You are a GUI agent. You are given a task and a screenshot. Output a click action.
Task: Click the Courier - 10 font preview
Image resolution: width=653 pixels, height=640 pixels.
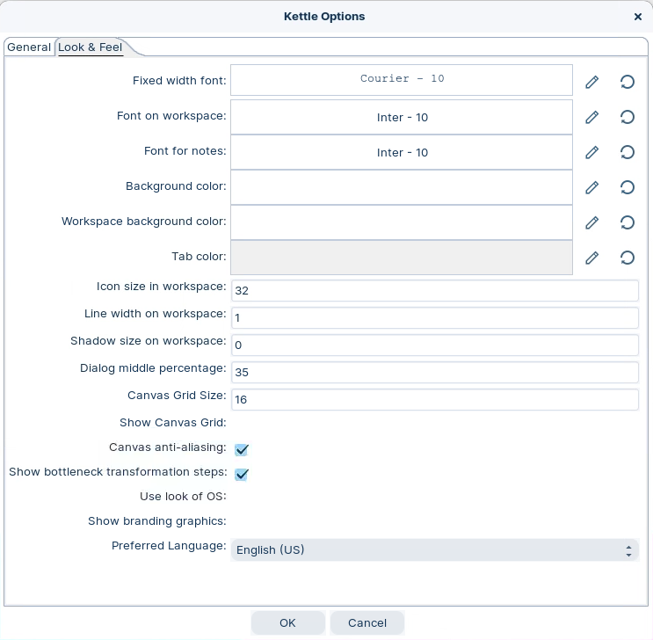pos(402,80)
